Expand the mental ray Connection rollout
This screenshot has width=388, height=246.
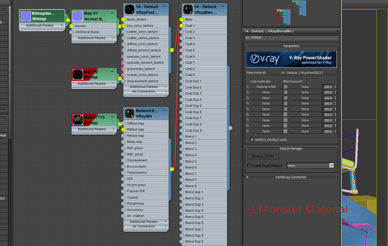click(x=291, y=177)
